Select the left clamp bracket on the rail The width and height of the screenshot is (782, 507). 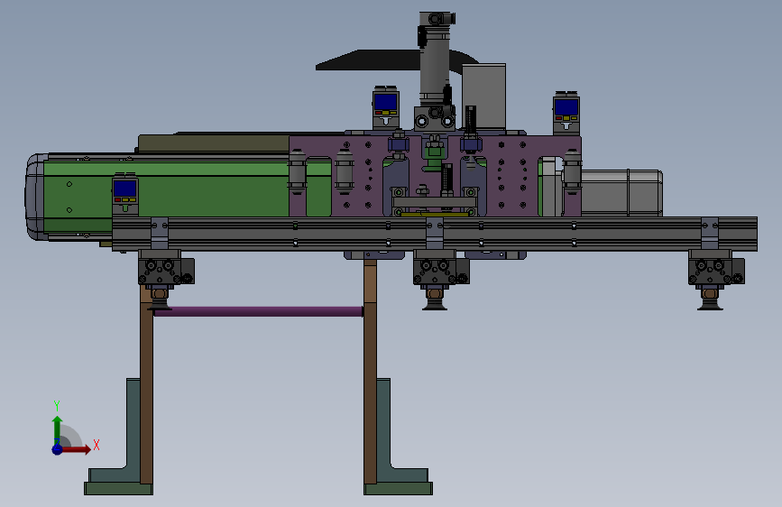click(x=159, y=233)
